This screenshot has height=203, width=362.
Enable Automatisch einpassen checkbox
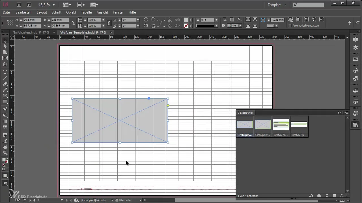(x=290, y=26)
